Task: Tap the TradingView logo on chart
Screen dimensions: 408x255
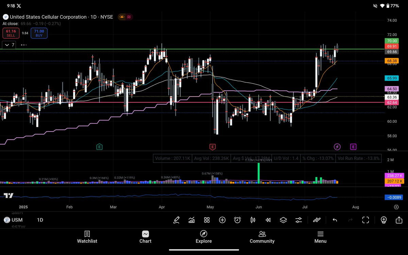Action: pyautogui.click(x=8, y=196)
